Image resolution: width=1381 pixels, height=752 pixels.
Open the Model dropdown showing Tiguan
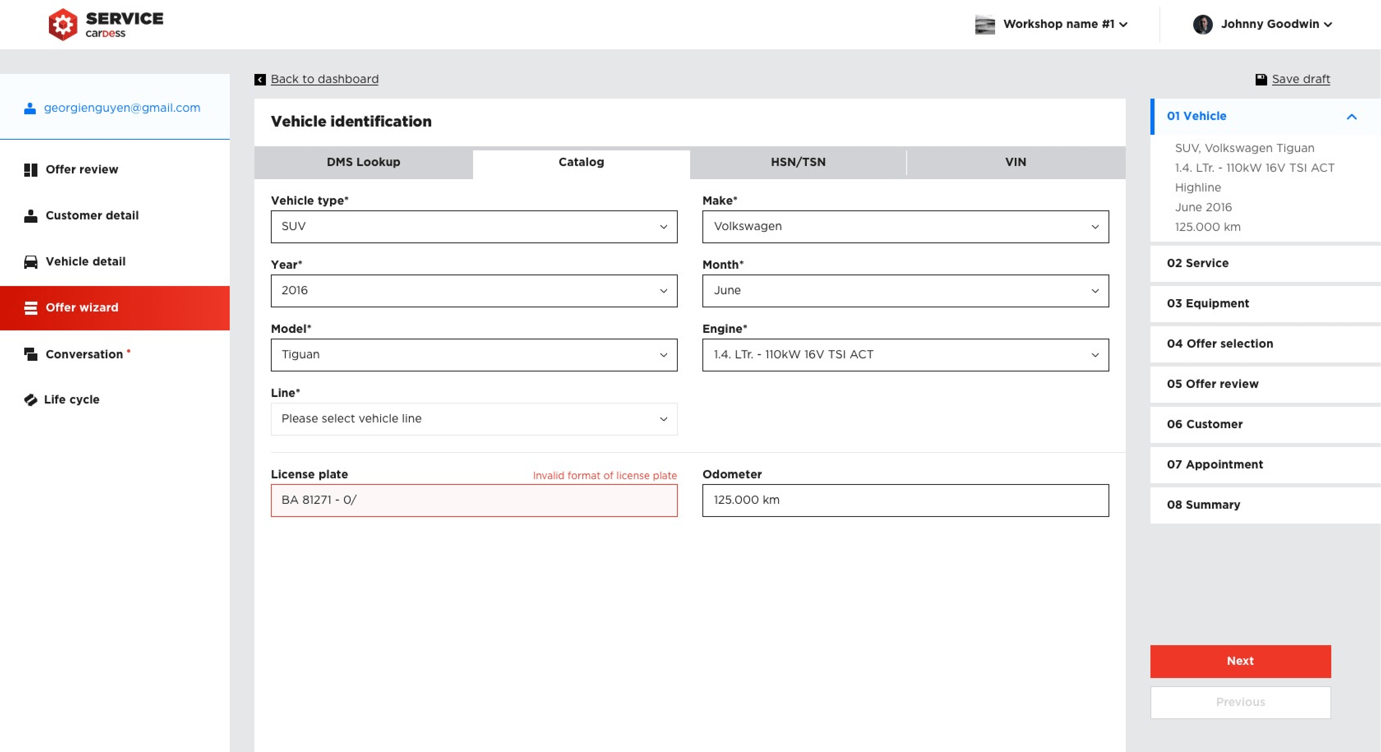click(474, 355)
